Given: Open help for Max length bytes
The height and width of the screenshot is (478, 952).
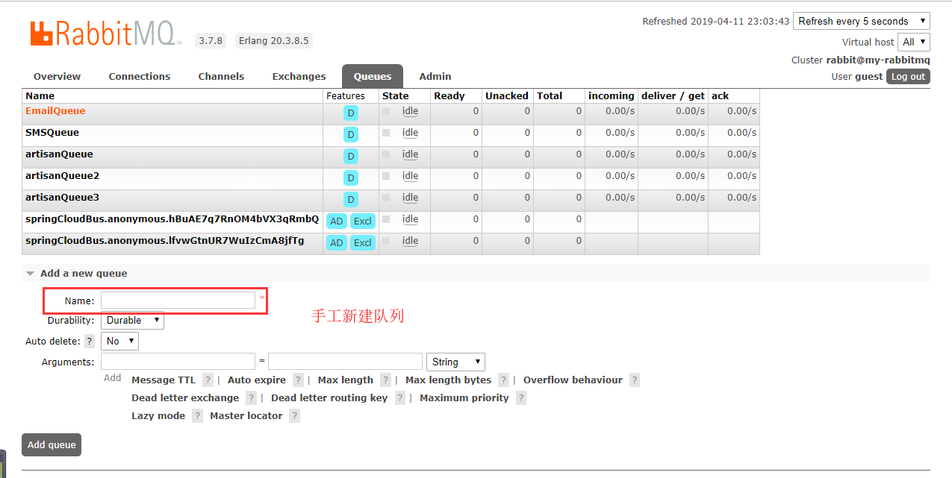Looking at the screenshot, I should pyautogui.click(x=504, y=380).
